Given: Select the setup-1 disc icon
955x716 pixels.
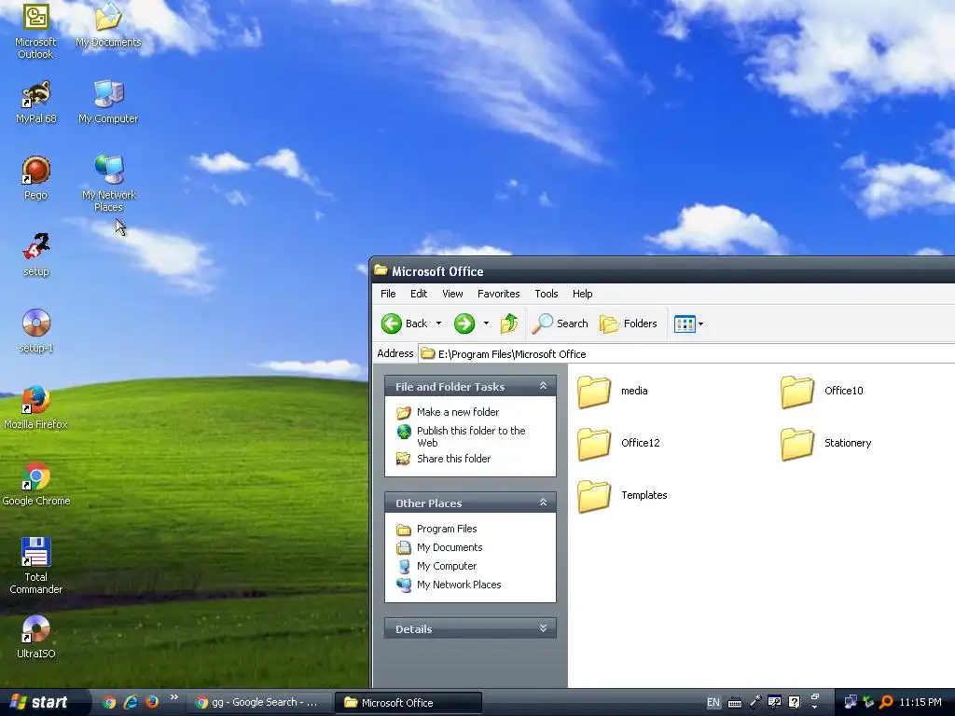Looking at the screenshot, I should point(36,332).
